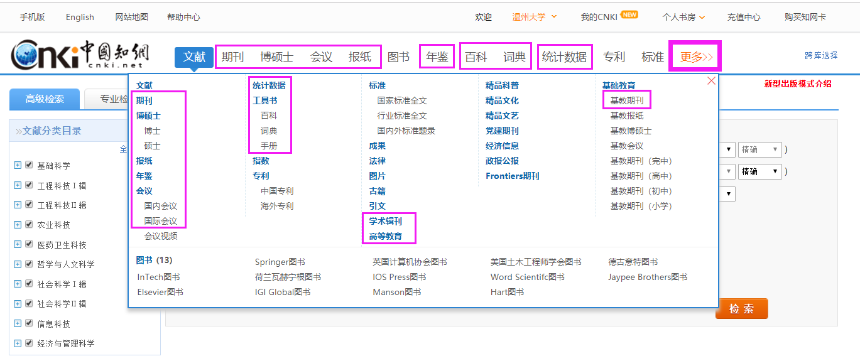The image size is (860, 361).
Task: Expand the 基础科学 category tree node
Action: point(18,165)
